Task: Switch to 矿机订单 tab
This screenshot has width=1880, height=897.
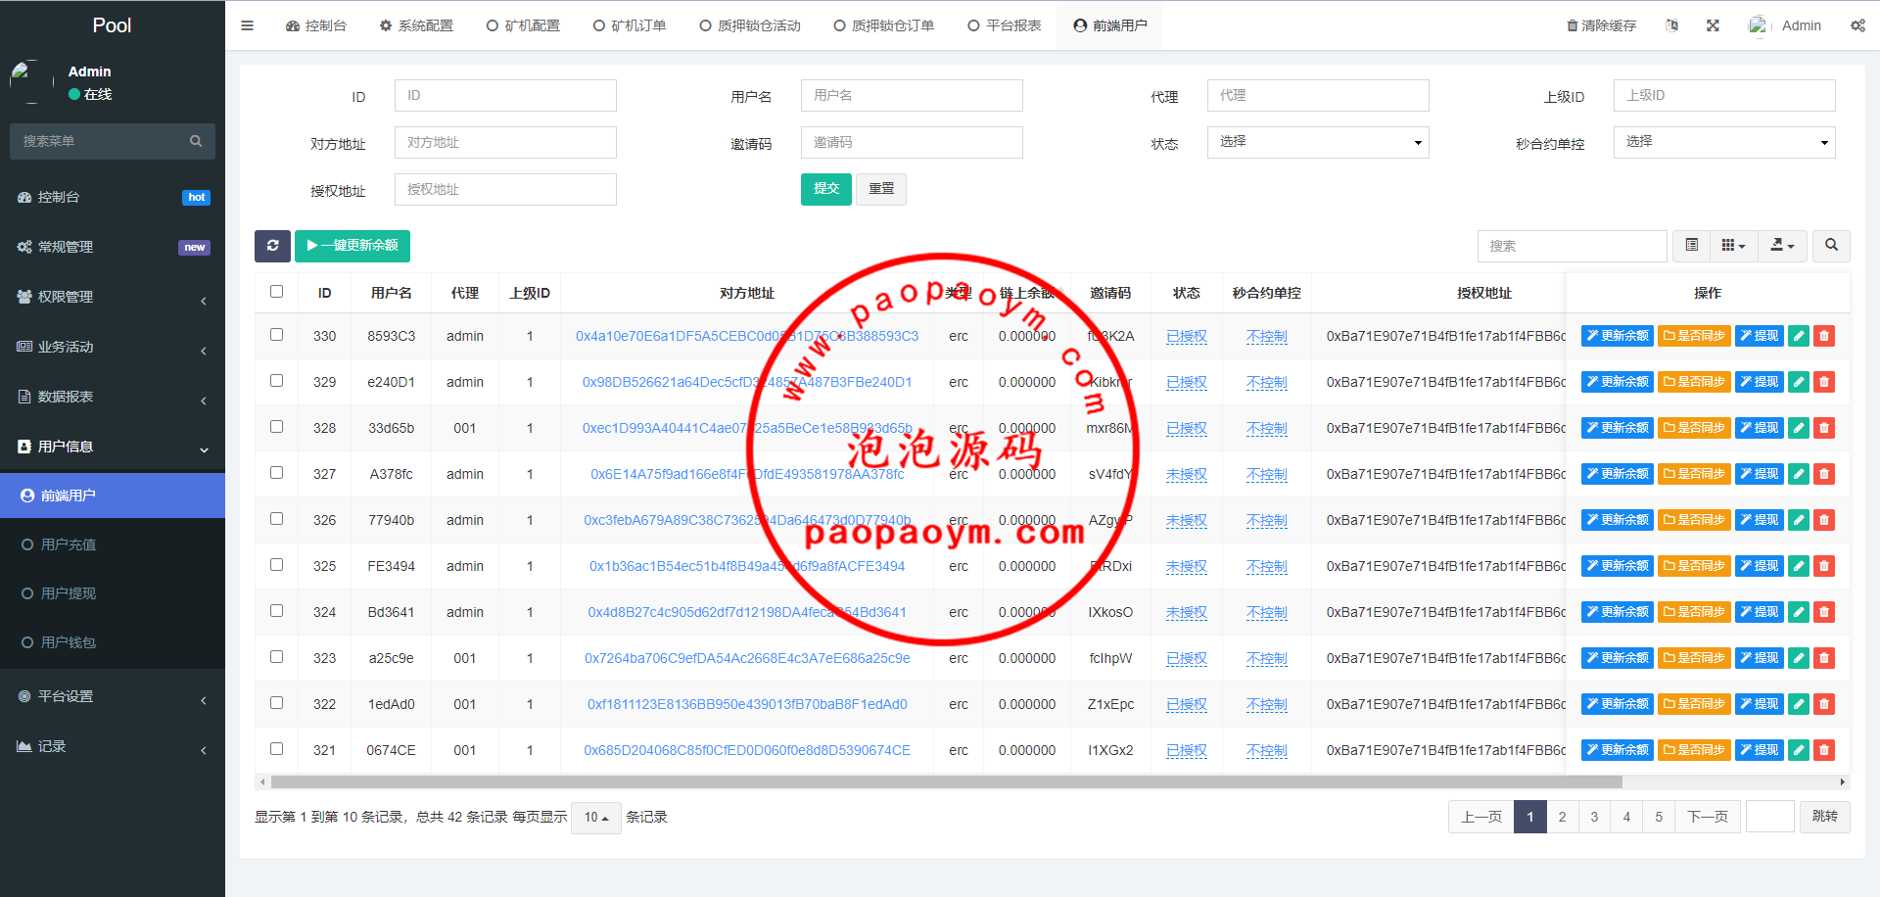Action: point(630,25)
